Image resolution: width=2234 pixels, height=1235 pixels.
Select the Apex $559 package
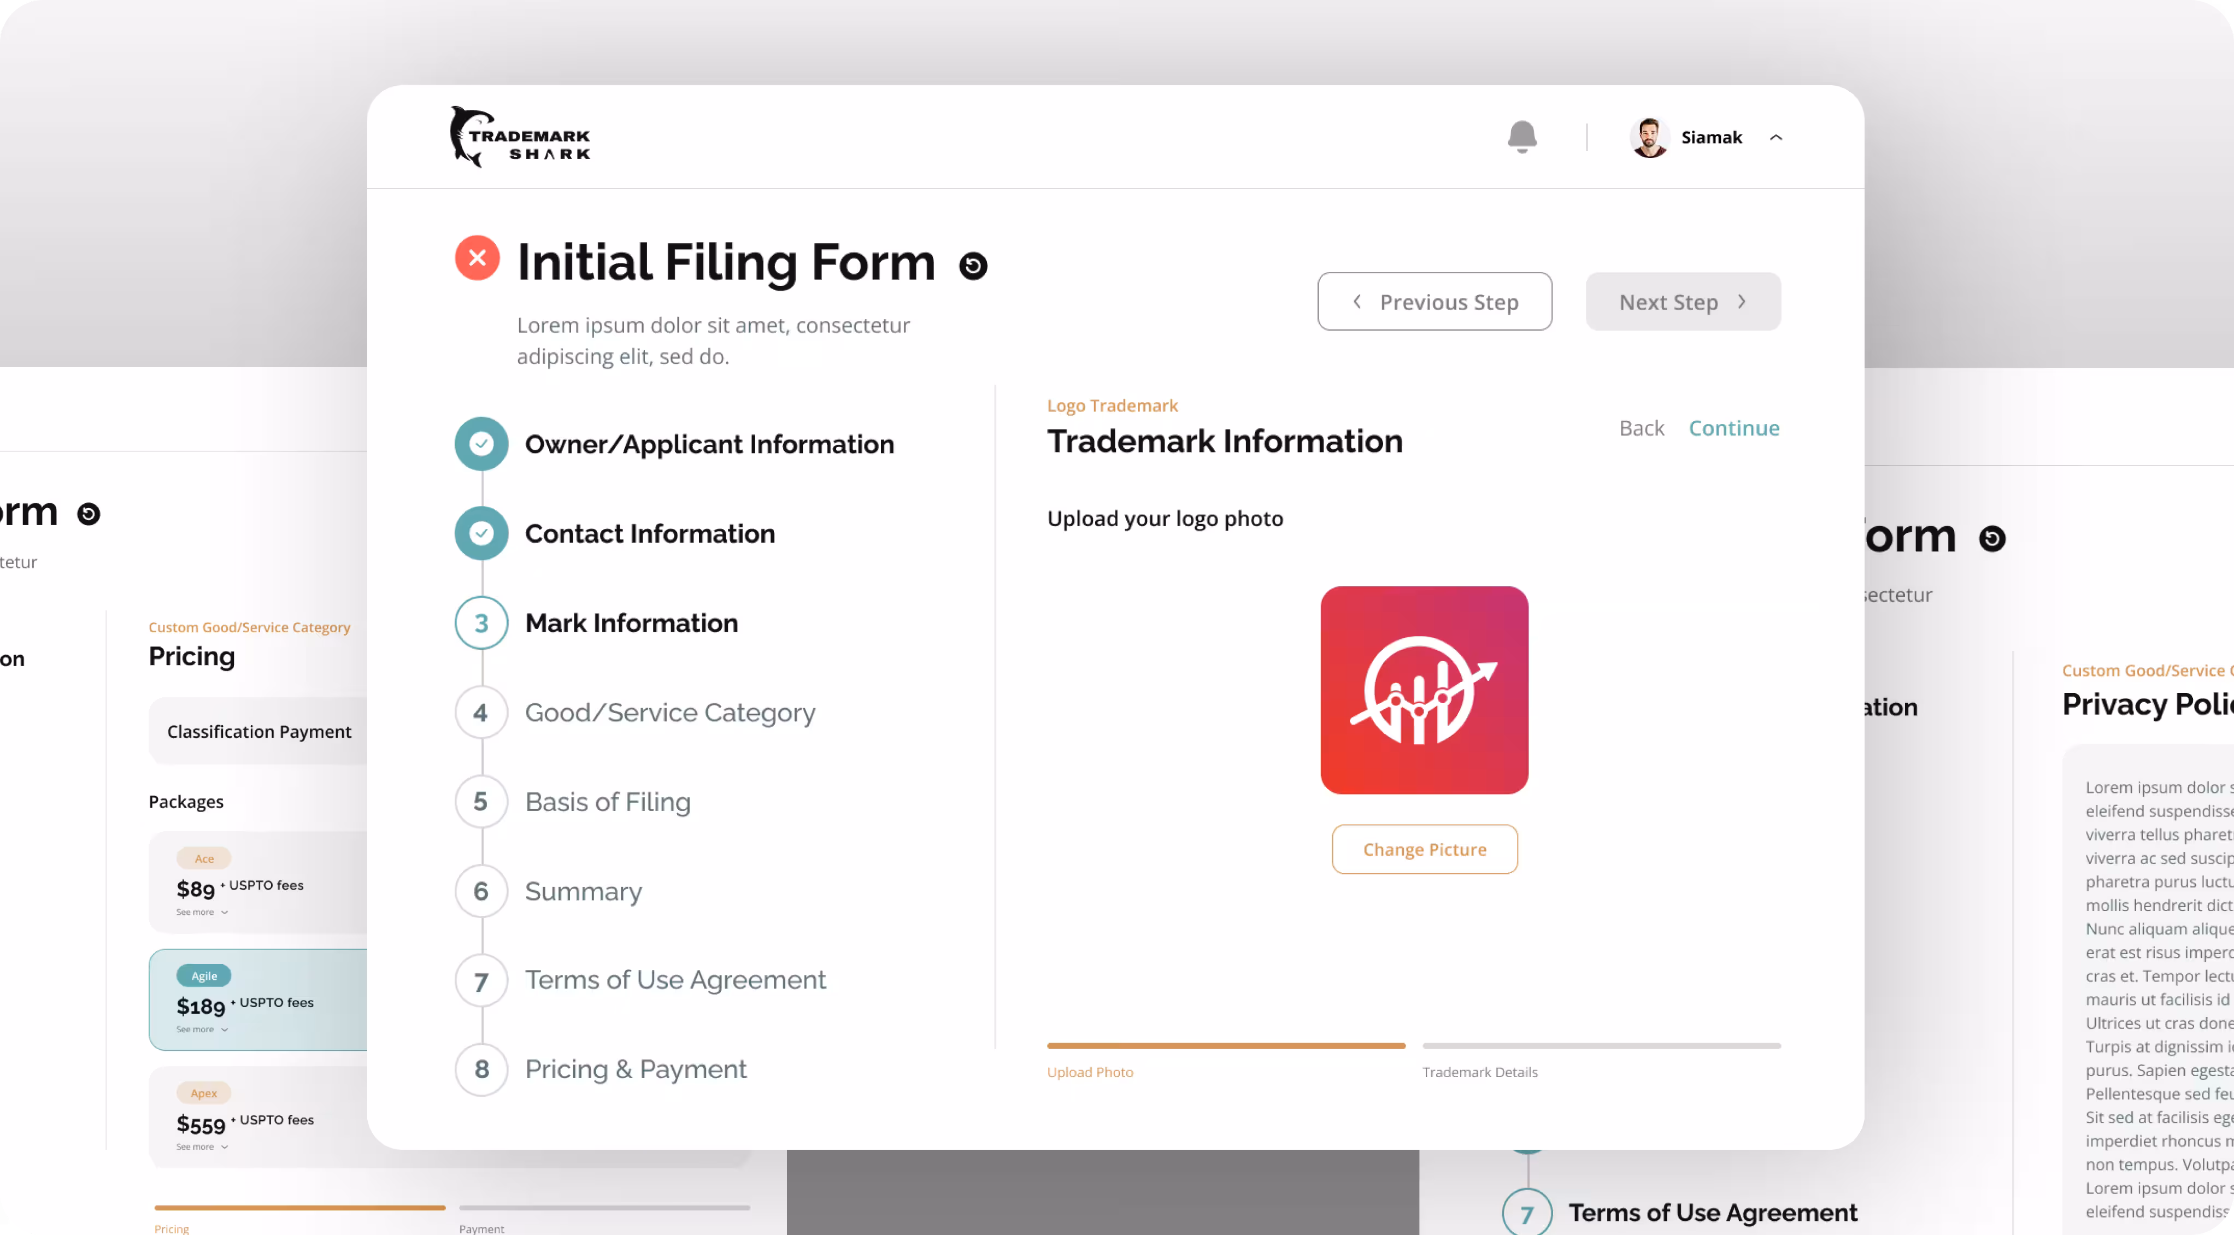click(260, 1117)
